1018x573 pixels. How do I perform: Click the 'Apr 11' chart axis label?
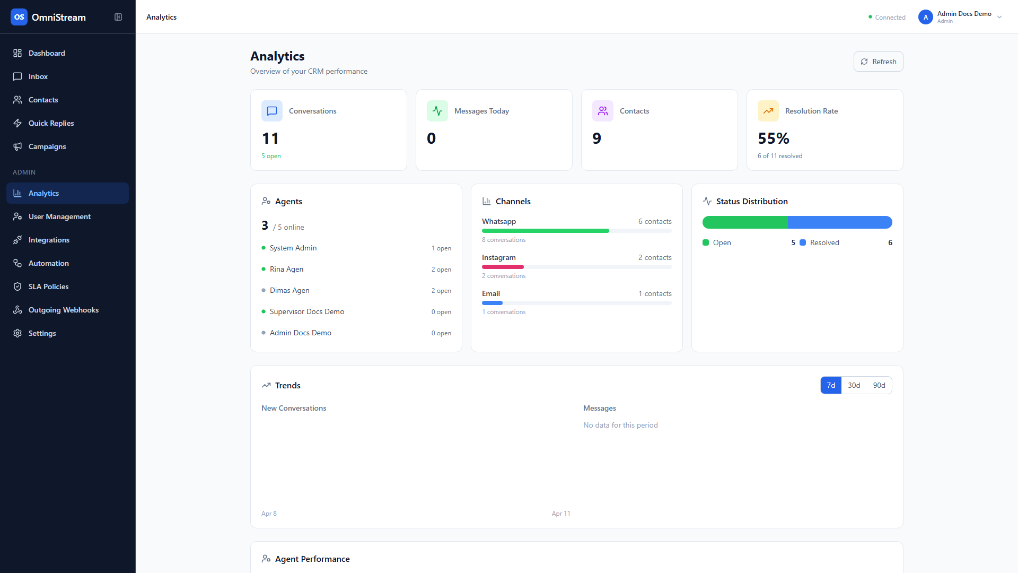[x=561, y=514]
